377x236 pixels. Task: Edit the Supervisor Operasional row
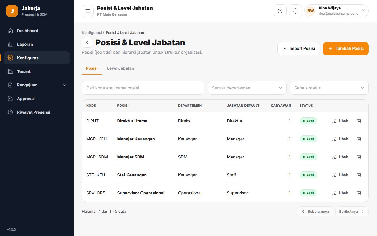[x=340, y=193]
